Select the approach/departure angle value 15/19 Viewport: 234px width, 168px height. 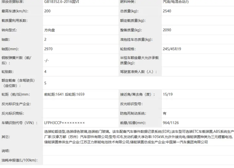pyautogui.click(x=168, y=94)
